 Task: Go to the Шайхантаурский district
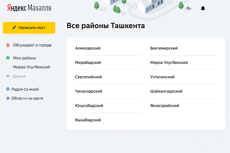[x=166, y=91]
